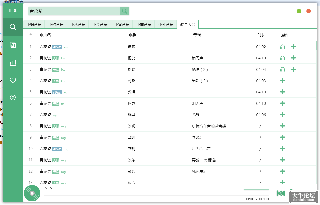Add row 4 刘晓 kg song with plus
Viewport: 320px width, 205px height.
(x=283, y=81)
